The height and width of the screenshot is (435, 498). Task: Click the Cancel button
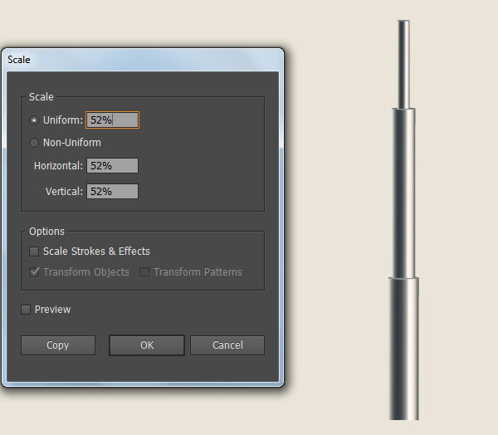pyautogui.click(x=227, y=345)
